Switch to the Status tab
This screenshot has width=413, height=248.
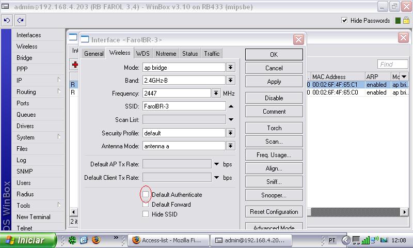190,54
